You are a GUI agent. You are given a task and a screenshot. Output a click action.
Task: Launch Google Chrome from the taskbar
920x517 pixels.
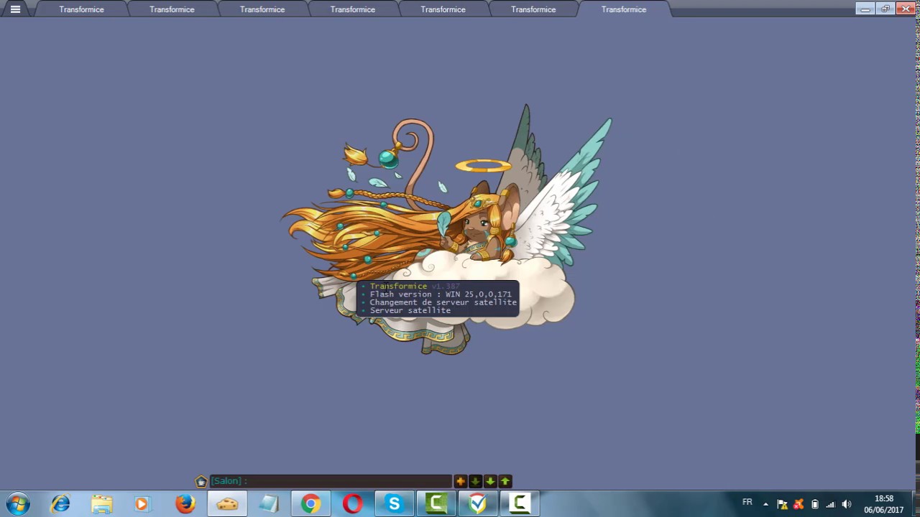(x=310, y=504)
